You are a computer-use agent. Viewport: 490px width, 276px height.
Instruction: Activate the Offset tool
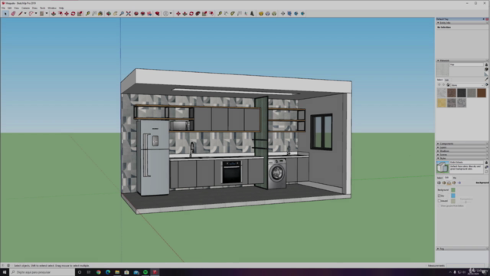click(60, 14)
